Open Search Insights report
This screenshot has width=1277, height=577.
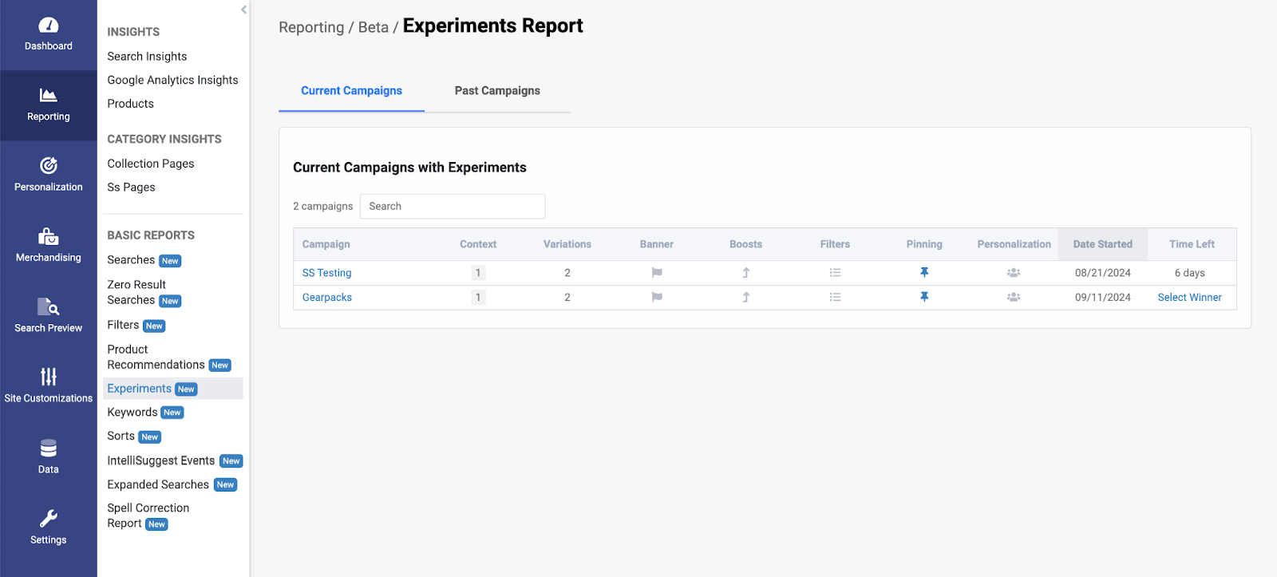coord(147,57)
